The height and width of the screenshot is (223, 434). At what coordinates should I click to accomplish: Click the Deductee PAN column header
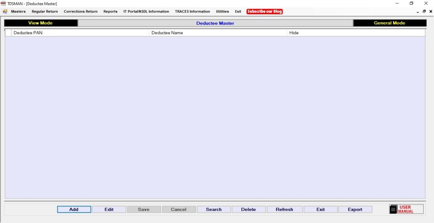click(x=80, y=33)
